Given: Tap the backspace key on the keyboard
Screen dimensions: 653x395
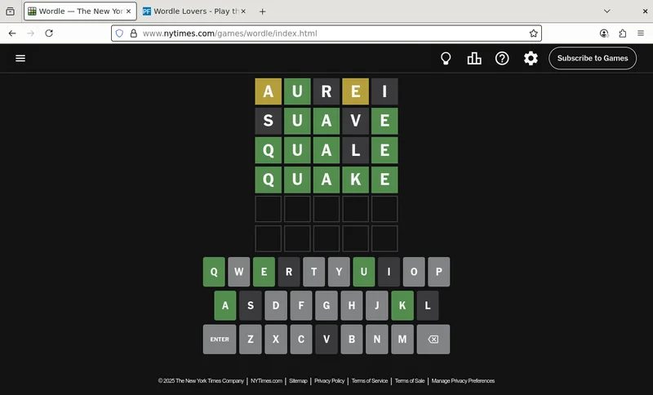Looking at the screenshot, I should [x=433, y=340].
